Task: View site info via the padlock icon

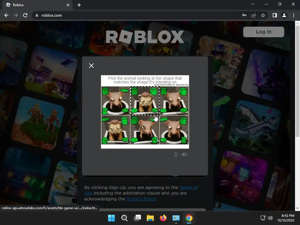Action: [x=37, y=15]
